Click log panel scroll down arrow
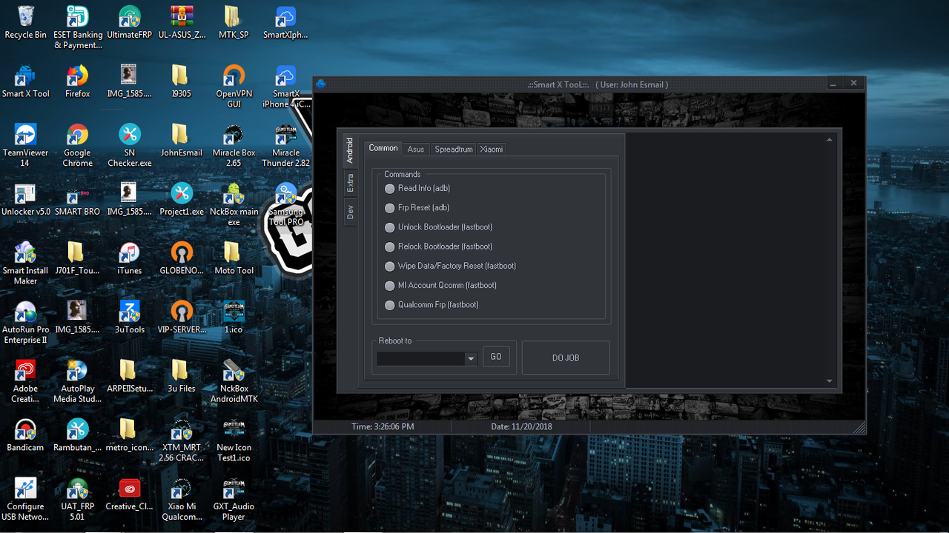Viewport: 949px width, 533px height. click(x=830, y=381)
